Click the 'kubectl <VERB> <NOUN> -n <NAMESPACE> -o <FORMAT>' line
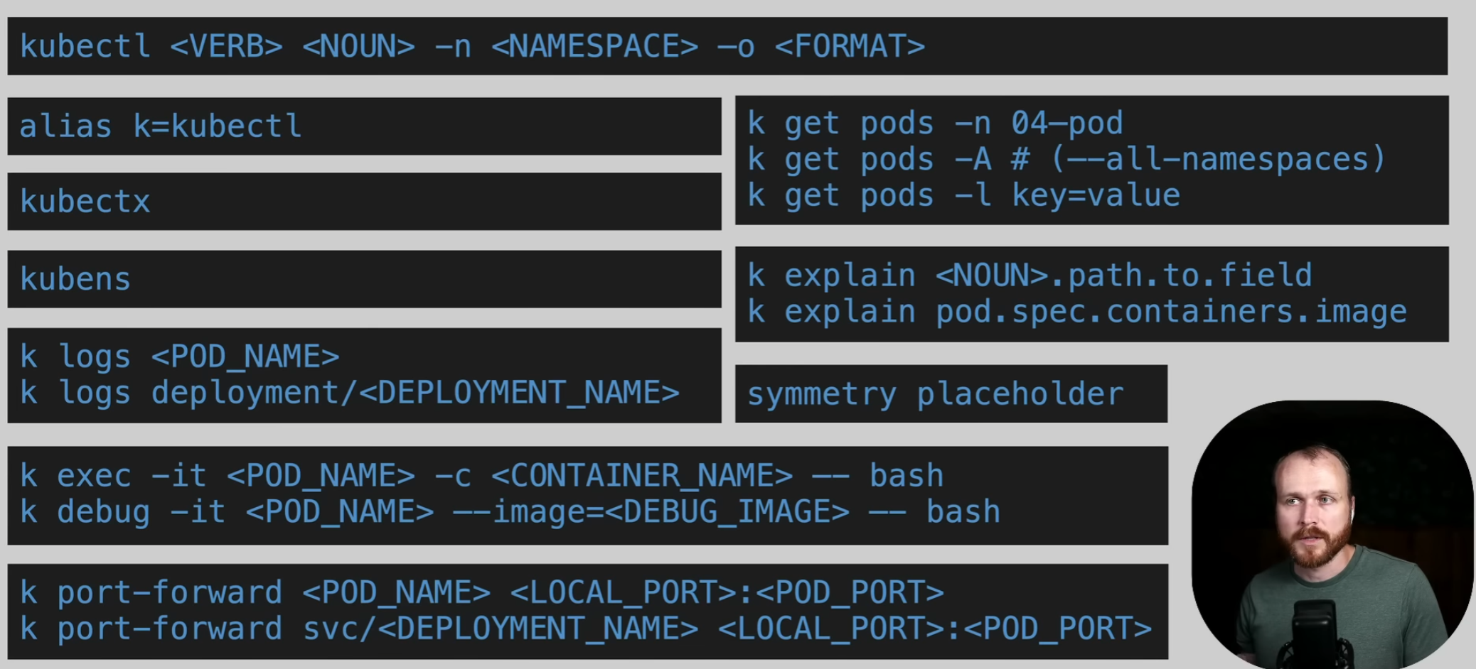 473,47
